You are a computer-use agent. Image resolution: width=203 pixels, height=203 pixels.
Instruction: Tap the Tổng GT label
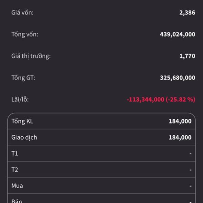23,78
